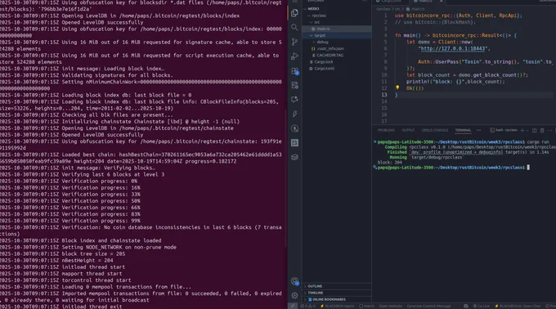Open main.rs in the explorer tree
The image size is (556, 309).
pos(337,29)
